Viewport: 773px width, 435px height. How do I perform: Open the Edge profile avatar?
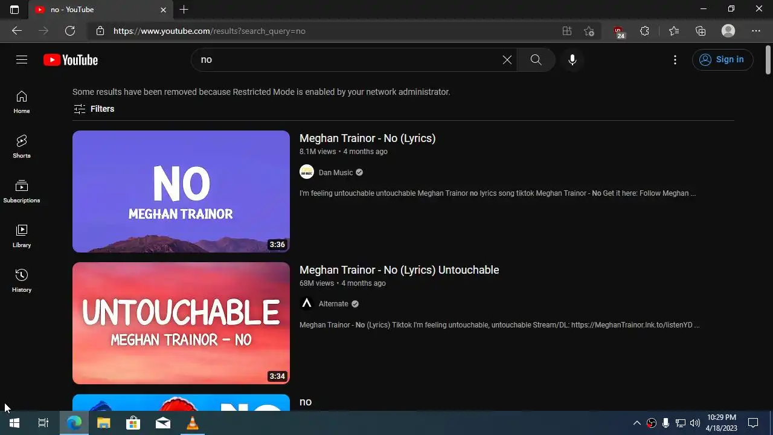tap(728, 31)
